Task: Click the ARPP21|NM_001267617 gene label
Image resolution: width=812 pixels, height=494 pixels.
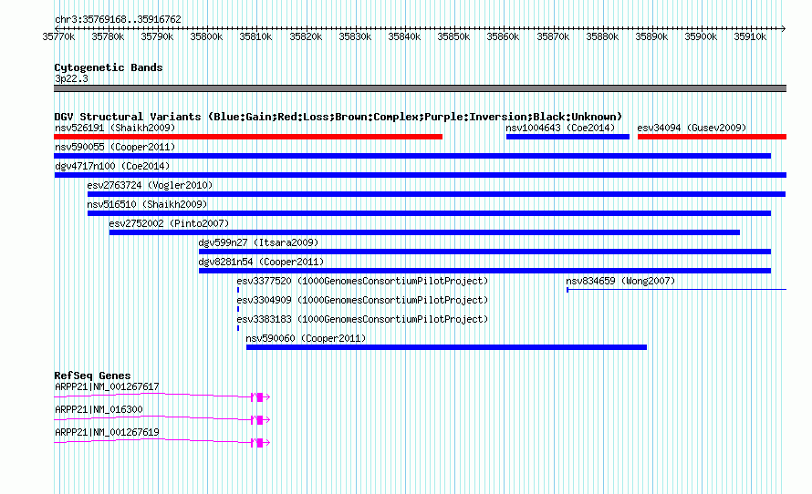Action: click(107, 387)
